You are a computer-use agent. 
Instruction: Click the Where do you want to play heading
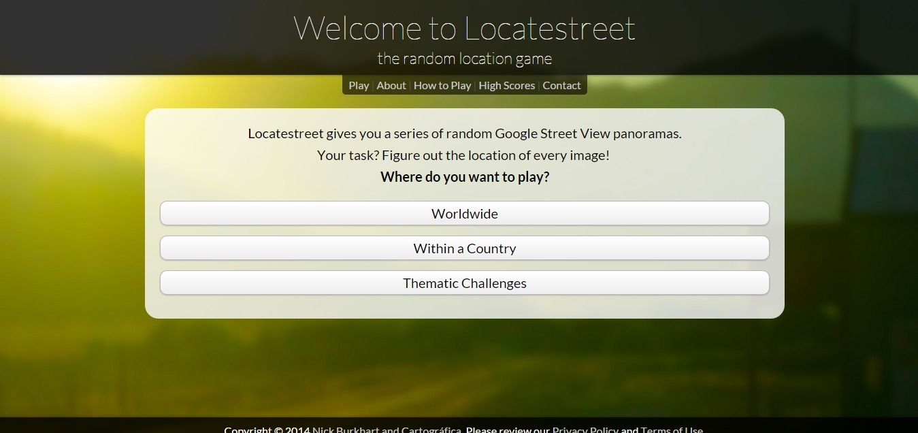(464, 176)
